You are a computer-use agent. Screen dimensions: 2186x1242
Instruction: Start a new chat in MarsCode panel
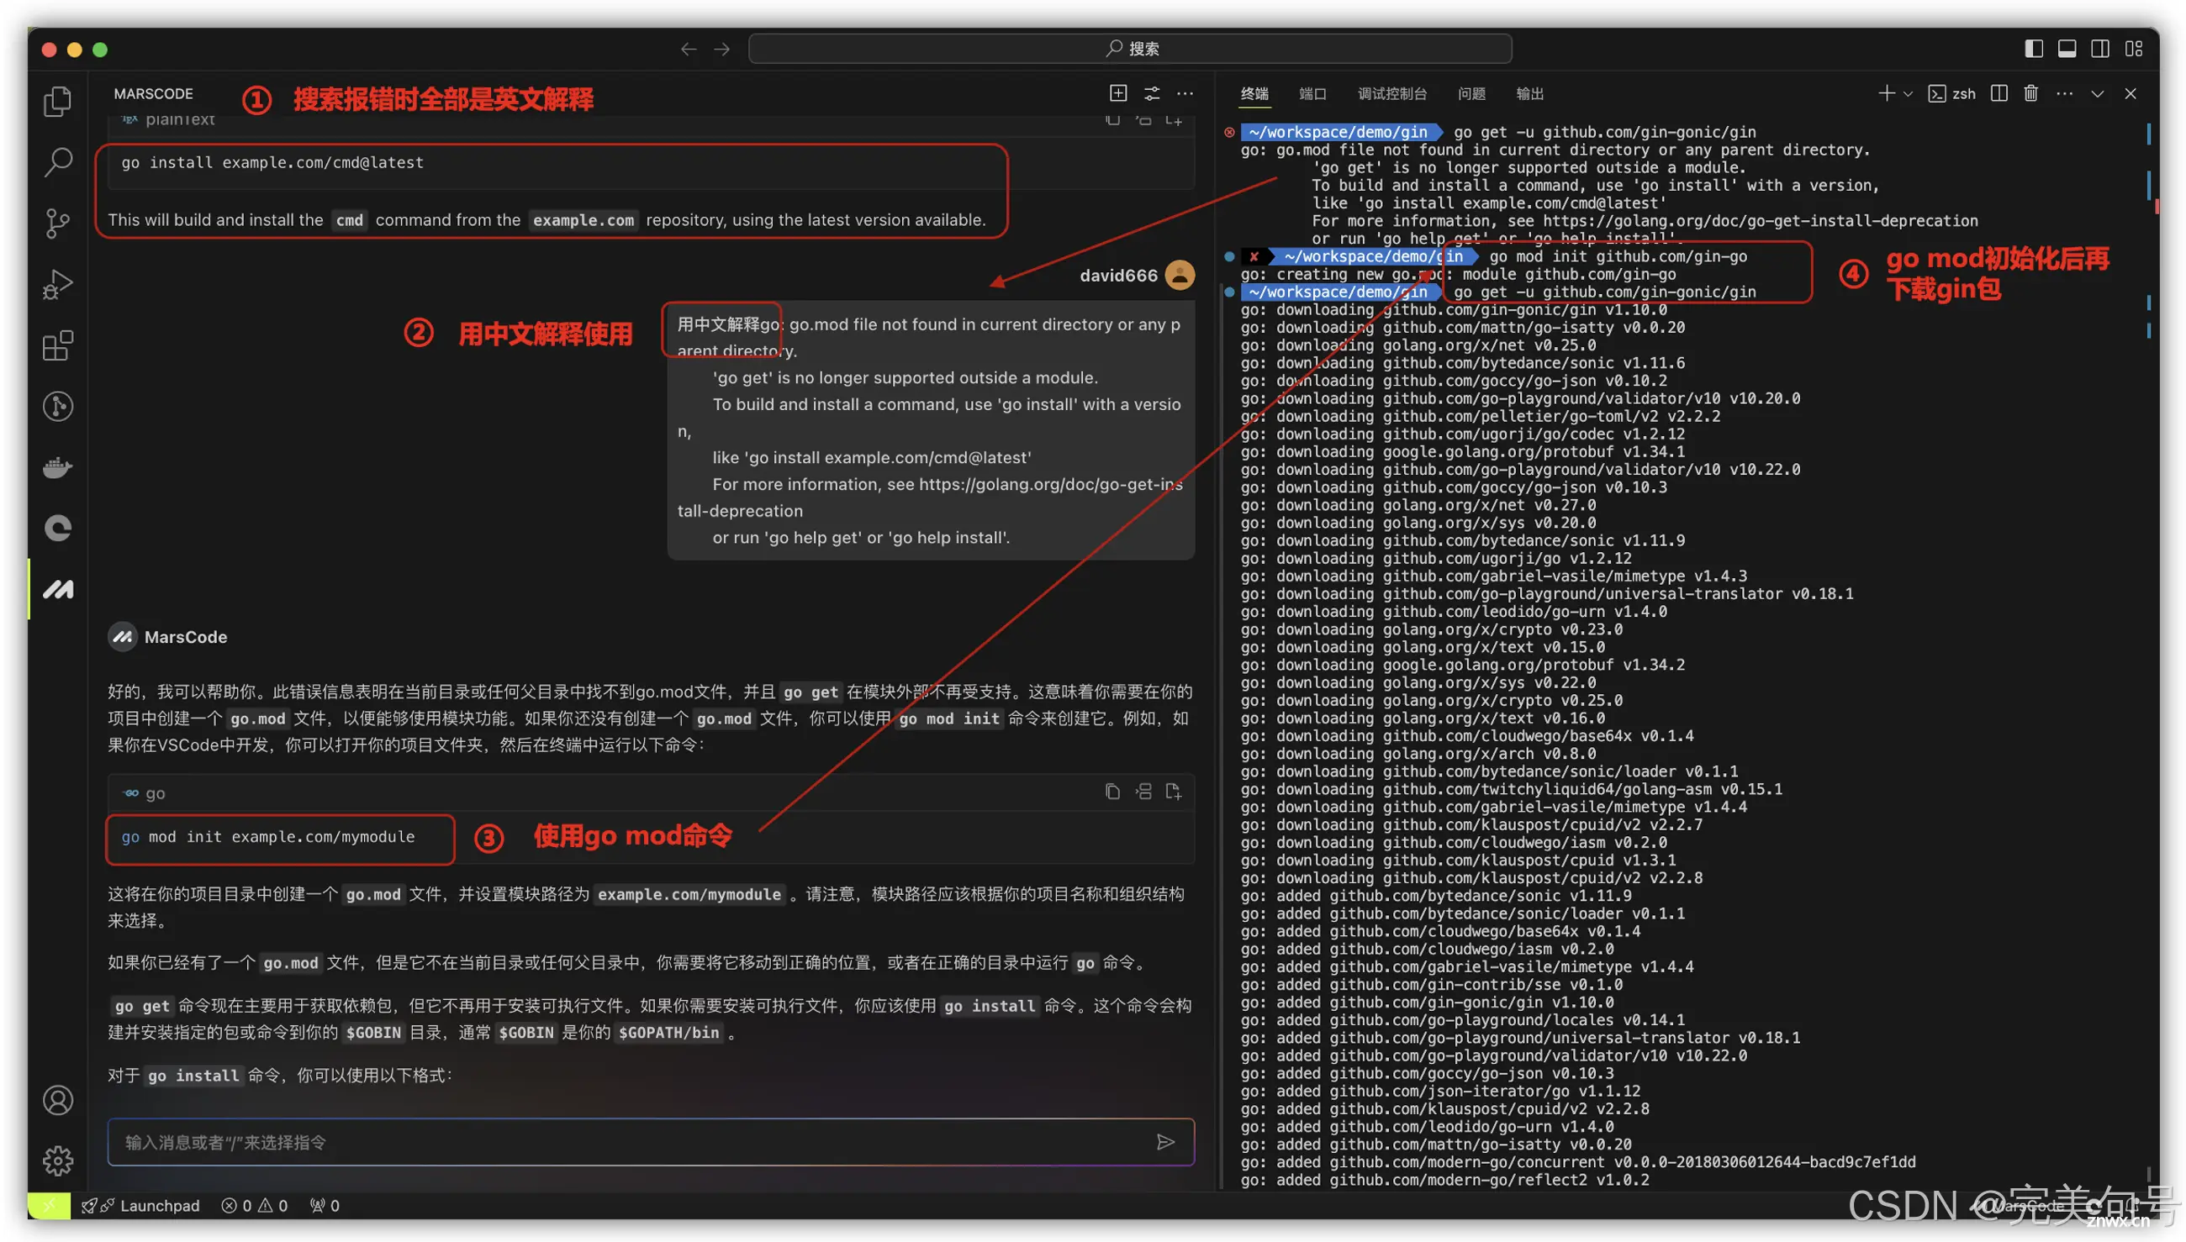pos(1117,93)
